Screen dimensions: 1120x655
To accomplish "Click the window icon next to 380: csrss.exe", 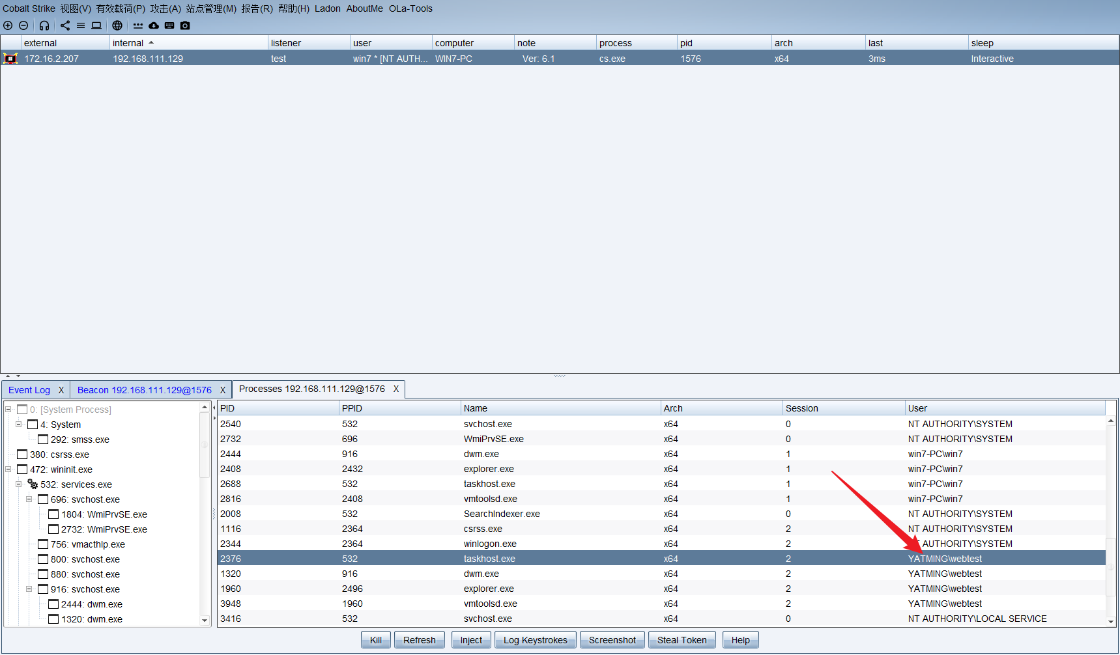I will click(x=22, y=454).
